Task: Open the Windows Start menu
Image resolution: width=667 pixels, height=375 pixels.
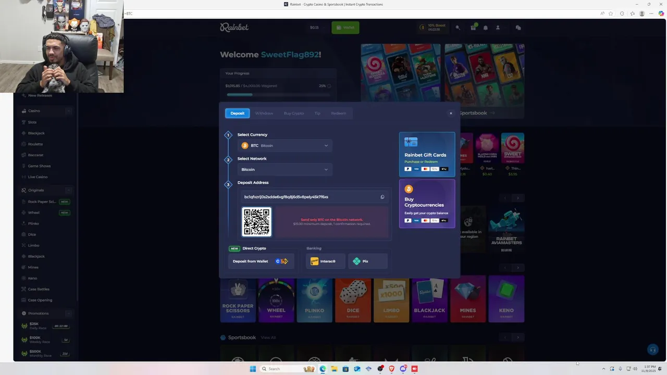Action: pos(253,369)
